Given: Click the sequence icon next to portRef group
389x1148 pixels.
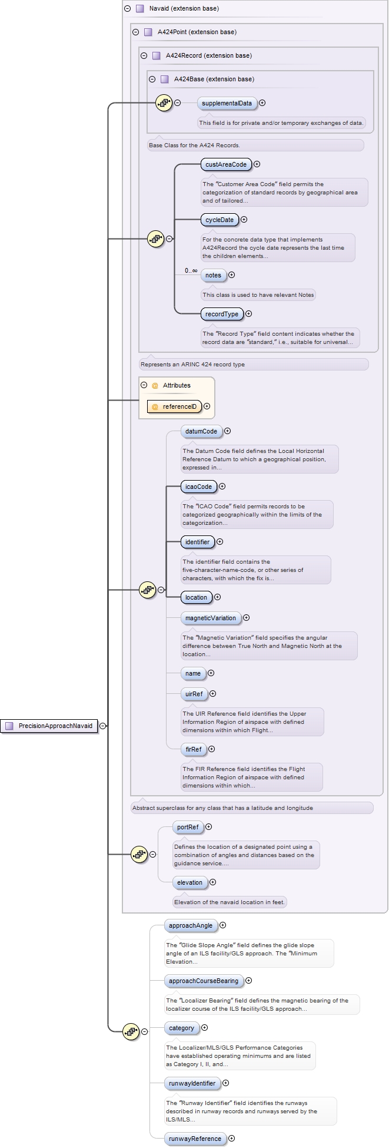Looking at the screenshot, I should tap(139, 854).
